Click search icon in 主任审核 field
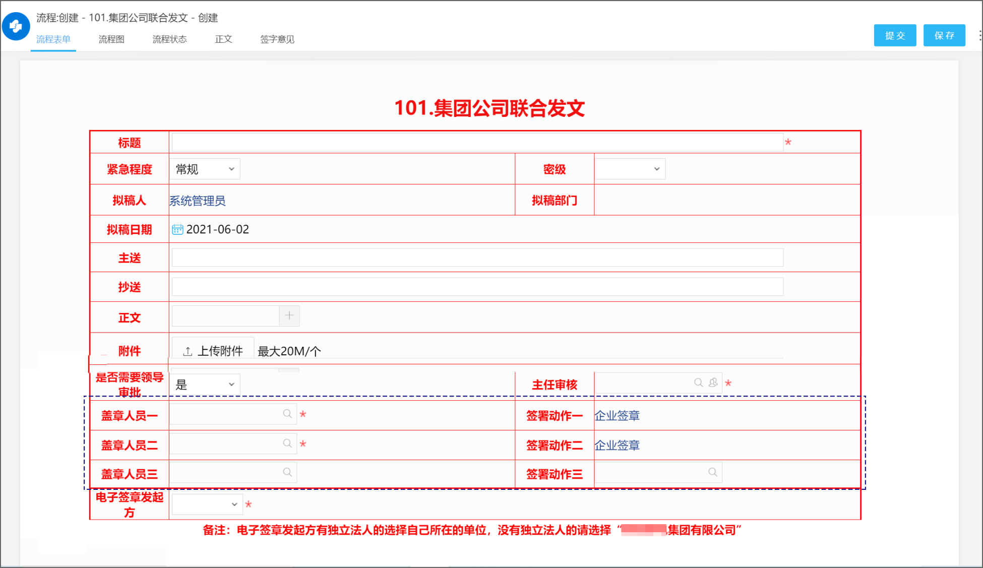This screenshot has width=983, height=568. pos(699,383)
